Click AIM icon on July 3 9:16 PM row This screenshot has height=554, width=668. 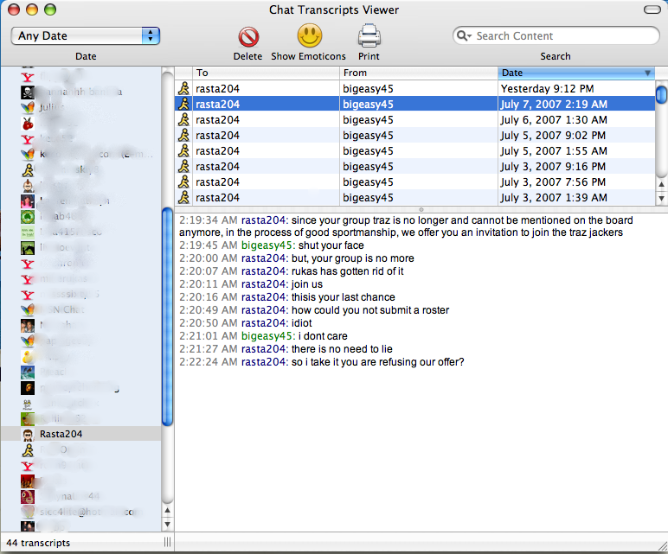click(x=183, y=167)
